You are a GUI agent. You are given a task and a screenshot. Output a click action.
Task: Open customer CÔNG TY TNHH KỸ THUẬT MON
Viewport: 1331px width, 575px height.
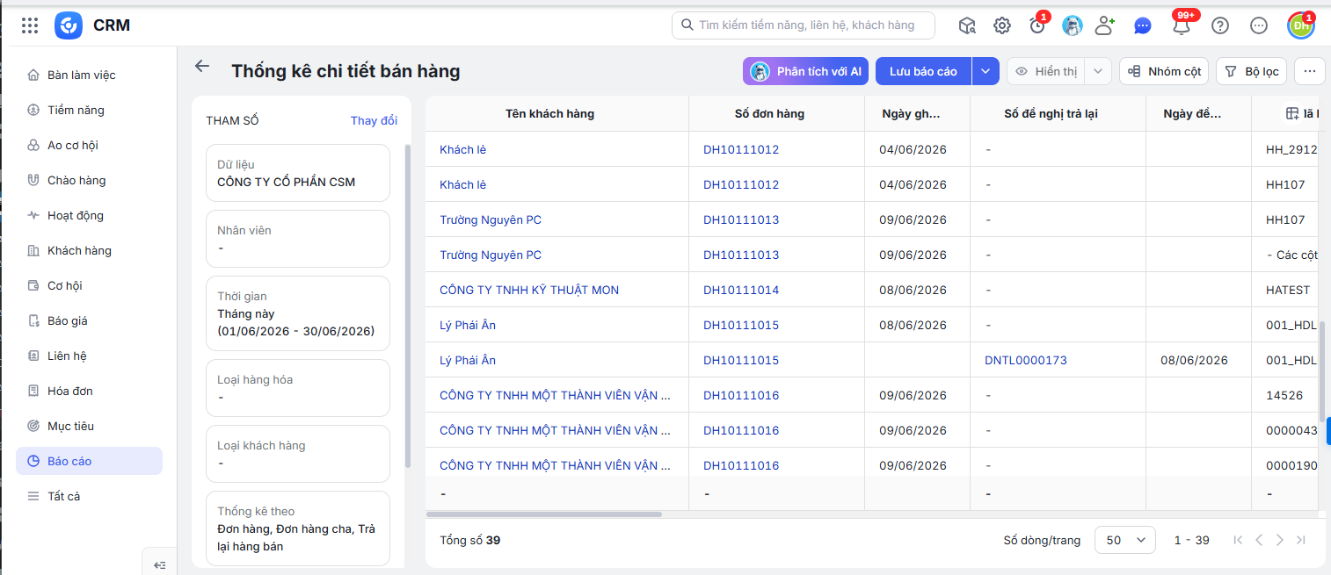[529, 290]
